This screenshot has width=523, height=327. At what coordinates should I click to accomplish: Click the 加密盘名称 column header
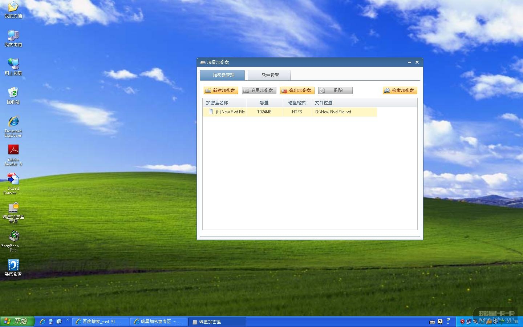coord(224,103)
